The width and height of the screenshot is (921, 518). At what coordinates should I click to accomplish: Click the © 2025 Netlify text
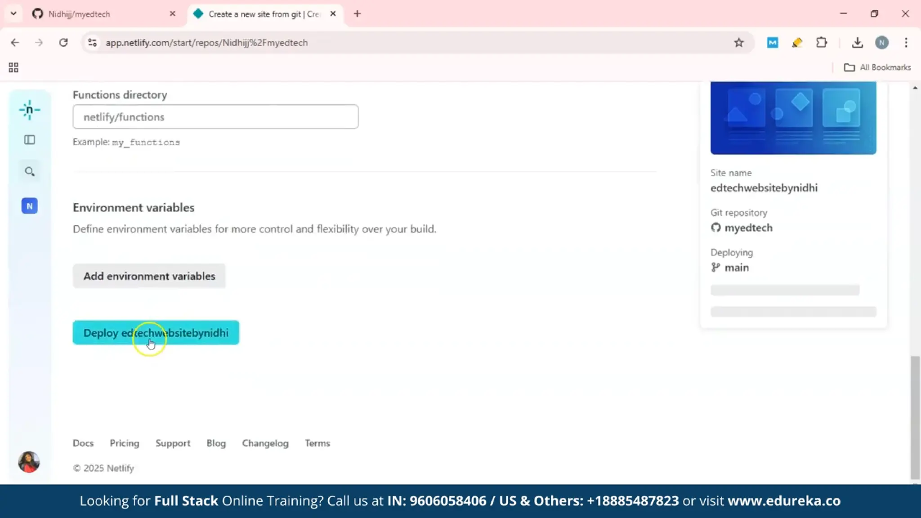pos(103,468)
